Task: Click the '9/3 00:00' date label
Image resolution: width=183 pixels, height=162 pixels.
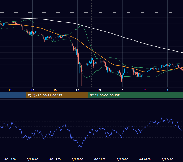Action: [122, 159]
